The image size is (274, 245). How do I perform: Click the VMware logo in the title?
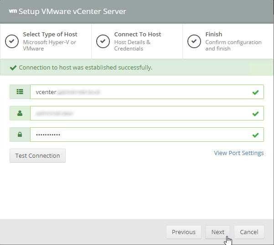click(13, 11)
